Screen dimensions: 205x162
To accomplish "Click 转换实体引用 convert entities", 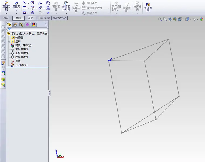I will click(66, 6).
